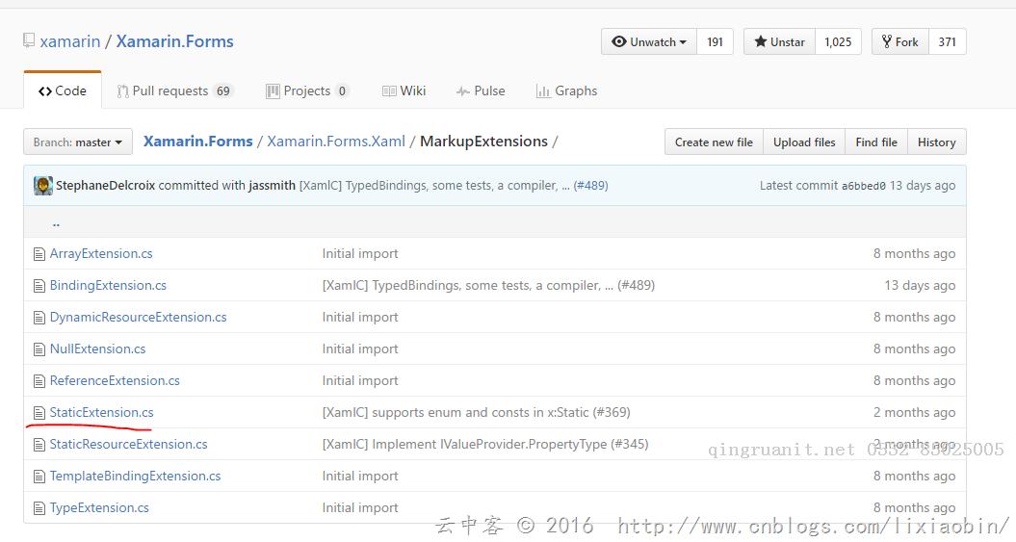This screenshot has width=1016, height=542.
Task: Click the Fork button
Action: (x=900, y=41)
